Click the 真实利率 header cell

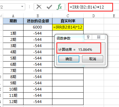click(x=68, y=21)
